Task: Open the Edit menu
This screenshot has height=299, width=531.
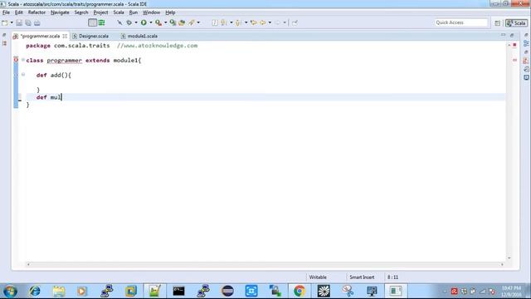Action: click(18, 12)
